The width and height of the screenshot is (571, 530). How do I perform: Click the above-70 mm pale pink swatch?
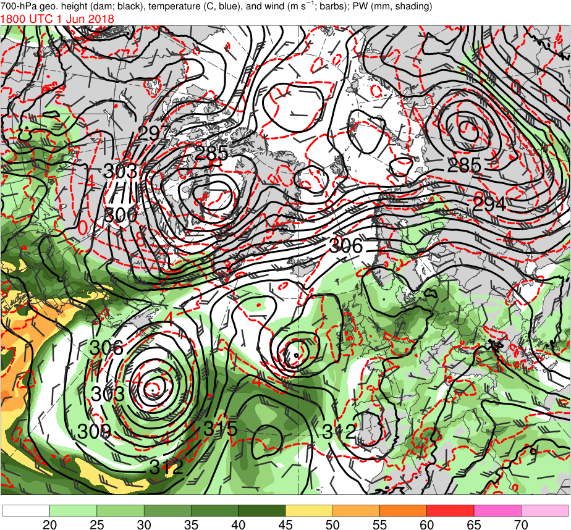[545, 511]
